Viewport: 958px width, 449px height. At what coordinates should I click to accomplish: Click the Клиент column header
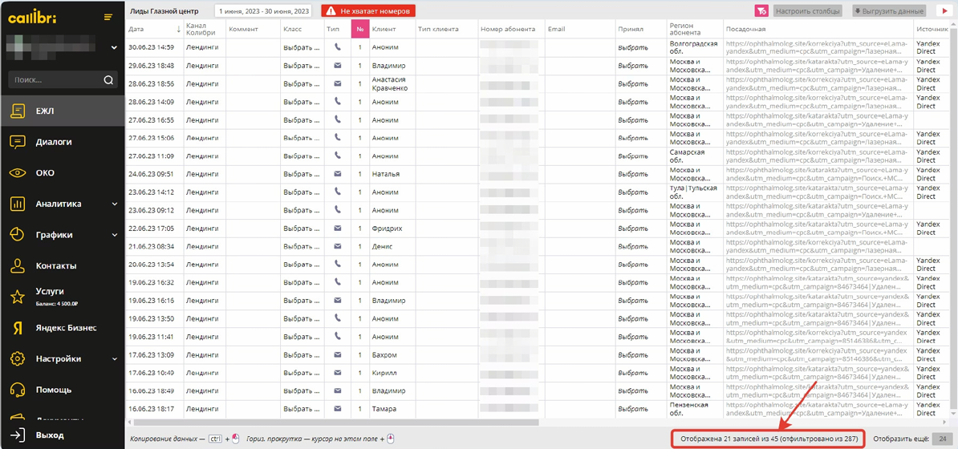(393, 29)
